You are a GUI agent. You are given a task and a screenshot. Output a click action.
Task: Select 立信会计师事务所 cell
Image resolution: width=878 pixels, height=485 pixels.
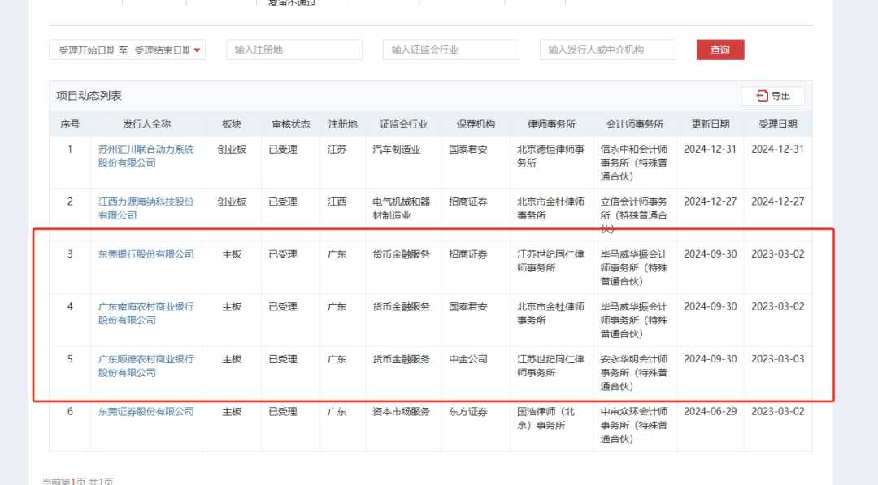[x=634, y=215]
